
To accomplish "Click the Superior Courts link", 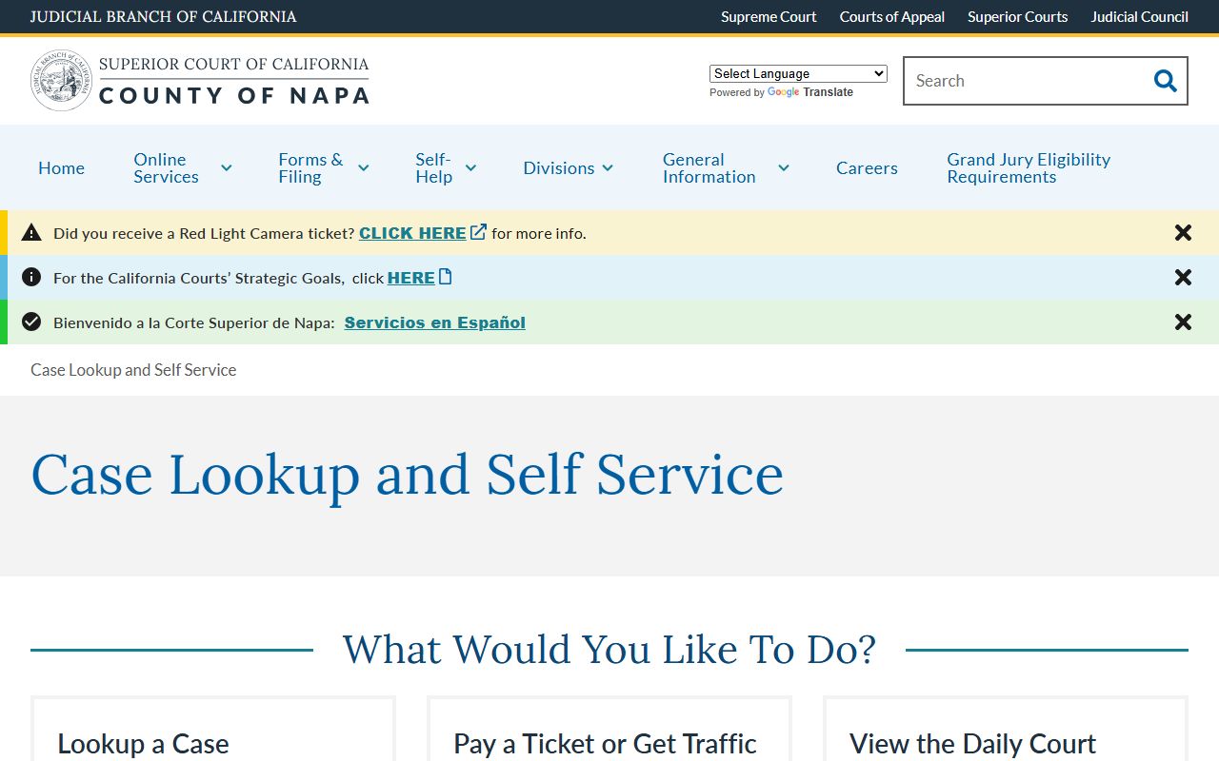I will 1017,17.
